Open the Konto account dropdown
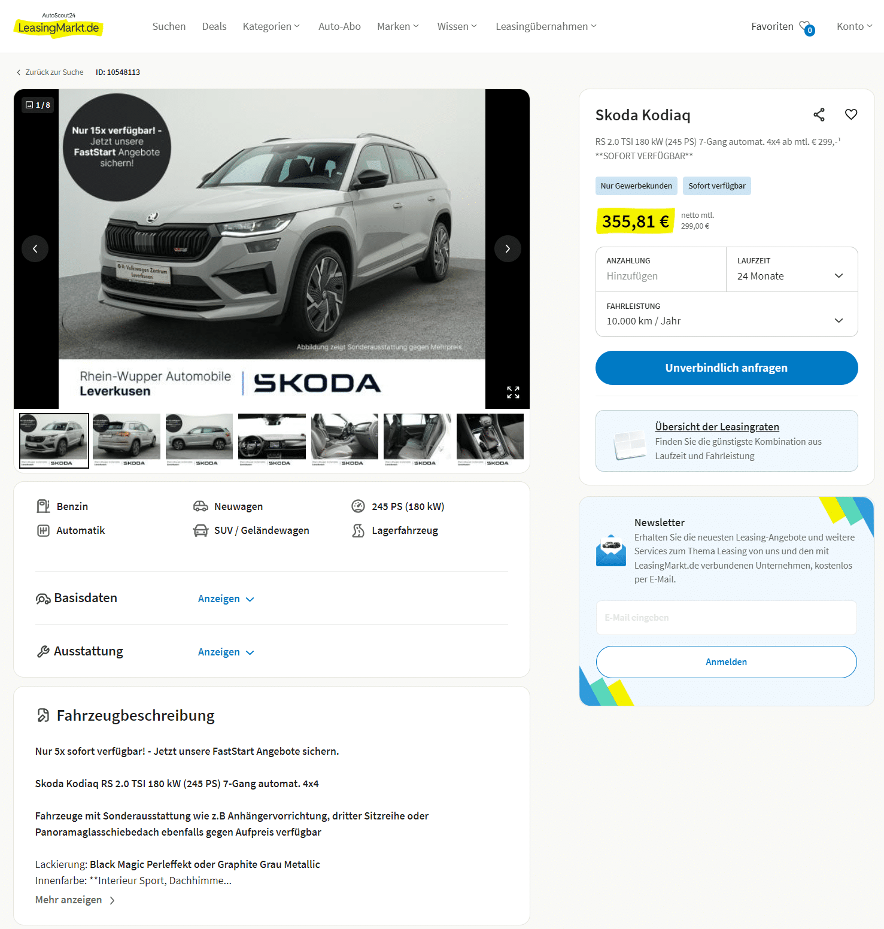Image resolution: width=884 pixels, height=929 pixels. tap(855, 26)
